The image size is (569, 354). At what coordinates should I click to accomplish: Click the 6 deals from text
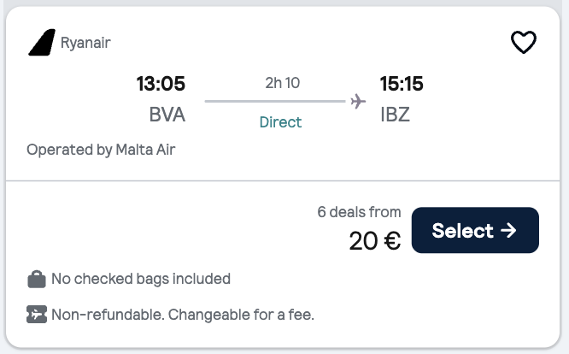[359, 212]
